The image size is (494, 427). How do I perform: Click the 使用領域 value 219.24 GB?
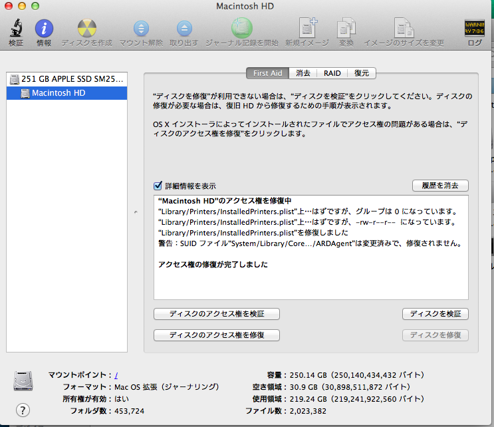(357, 399)
